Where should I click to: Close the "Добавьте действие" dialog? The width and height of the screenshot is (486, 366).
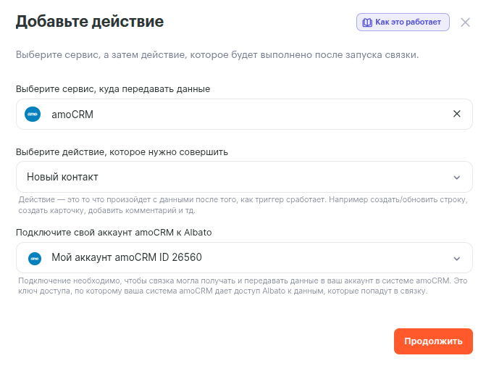466,22
